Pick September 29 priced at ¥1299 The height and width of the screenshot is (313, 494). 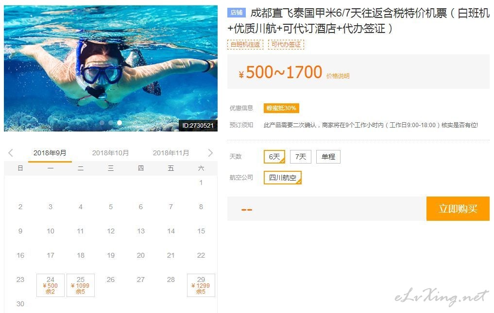pos(201,285)
